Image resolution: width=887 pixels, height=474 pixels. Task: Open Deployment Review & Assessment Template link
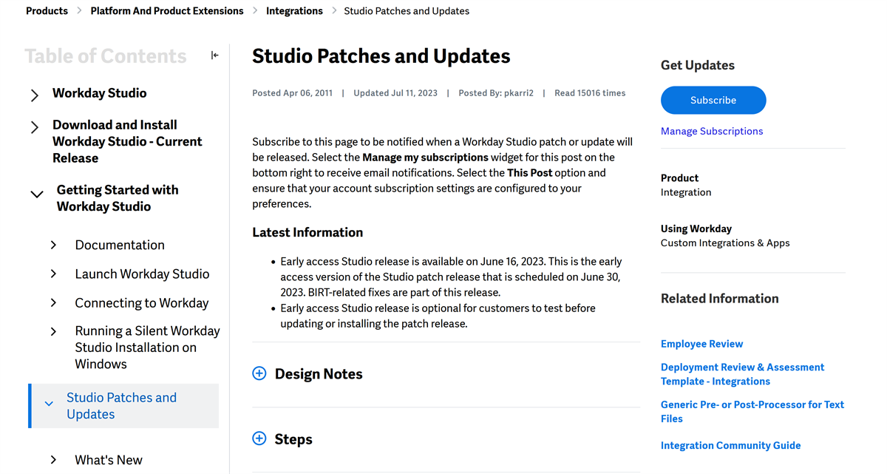742,374
